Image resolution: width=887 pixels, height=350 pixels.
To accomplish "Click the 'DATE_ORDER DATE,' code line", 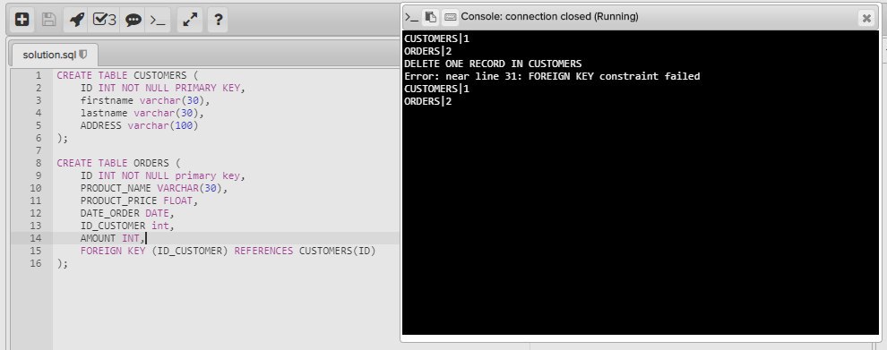I will (127, 213).
